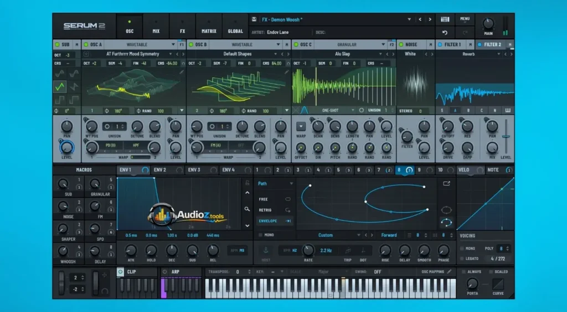Viewport: 567px width, 312px height.
Task: Select the sine waveform in SUB oscillator
Action: coord(60,74)
